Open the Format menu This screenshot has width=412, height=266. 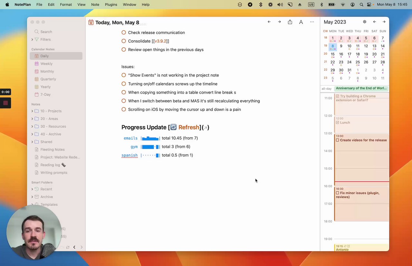click(x=66, y=5)
